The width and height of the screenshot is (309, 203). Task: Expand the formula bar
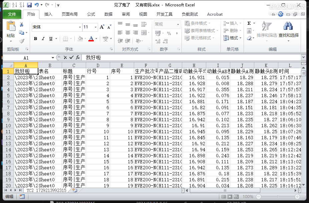coord(303,57)
